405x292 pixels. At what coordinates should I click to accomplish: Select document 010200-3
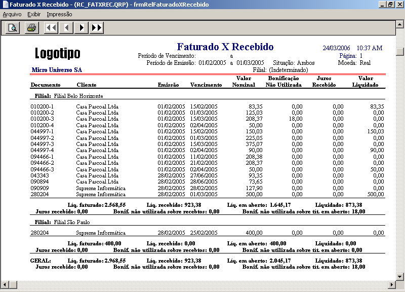[42, 119]
